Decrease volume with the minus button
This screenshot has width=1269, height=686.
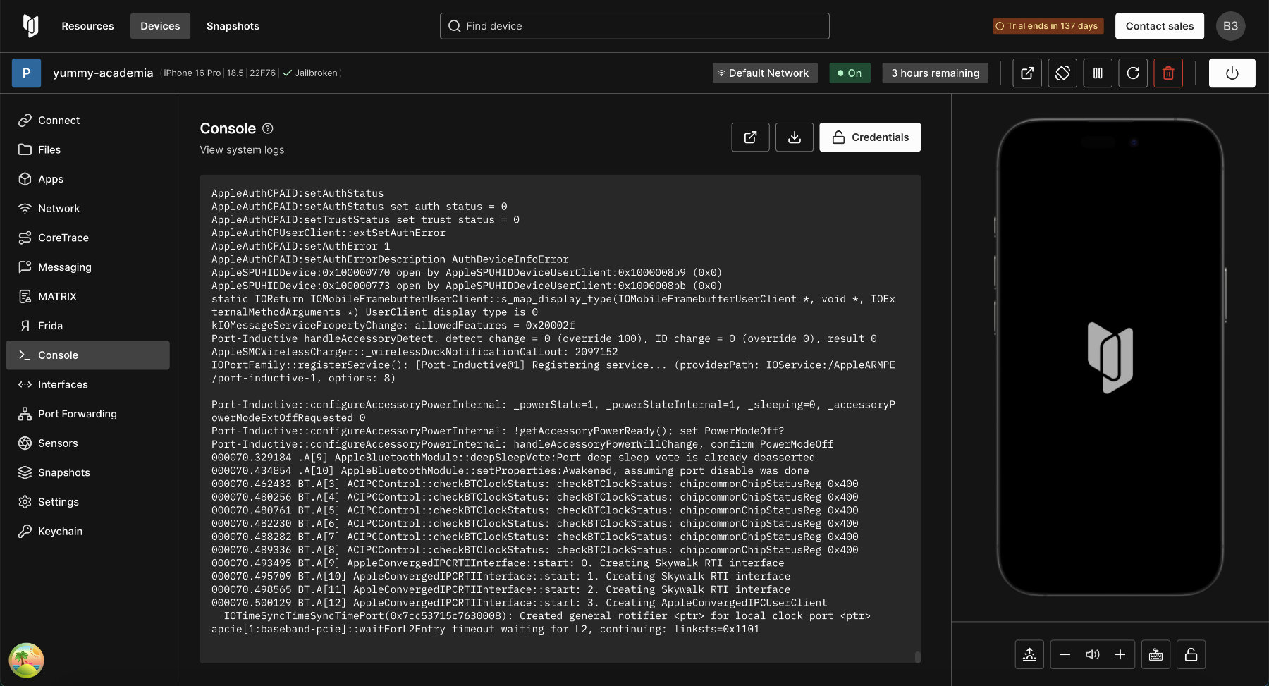[x=1065, y=655]
